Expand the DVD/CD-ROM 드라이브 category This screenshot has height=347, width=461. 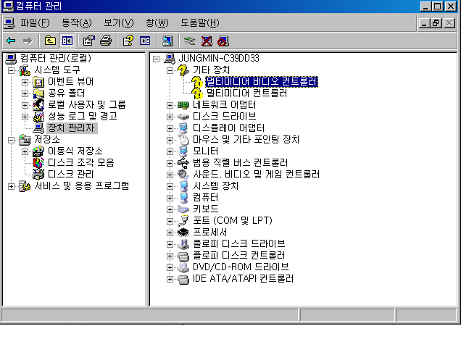click(x=170, y=267)
